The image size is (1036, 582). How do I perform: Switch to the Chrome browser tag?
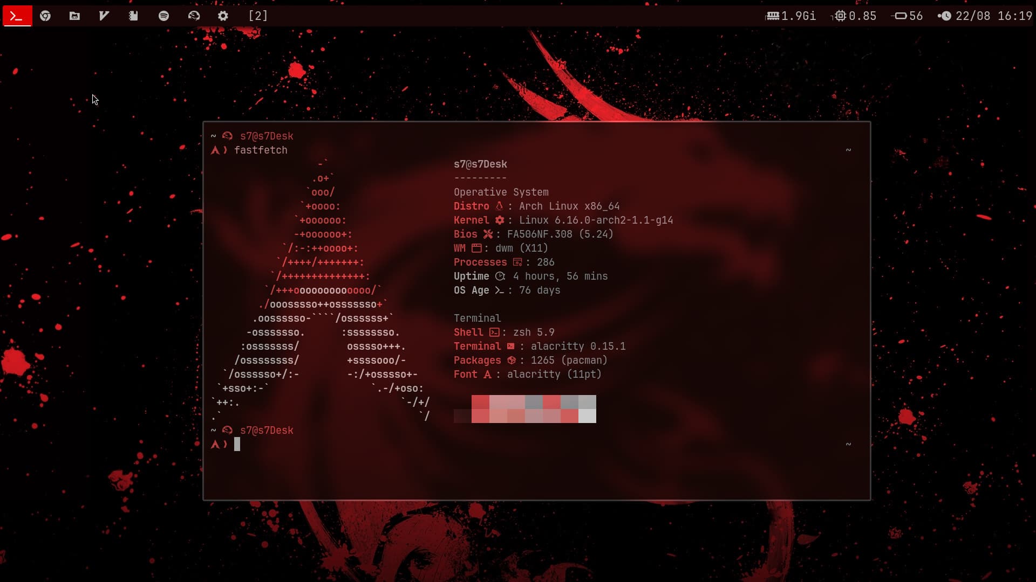click(45, 16)
